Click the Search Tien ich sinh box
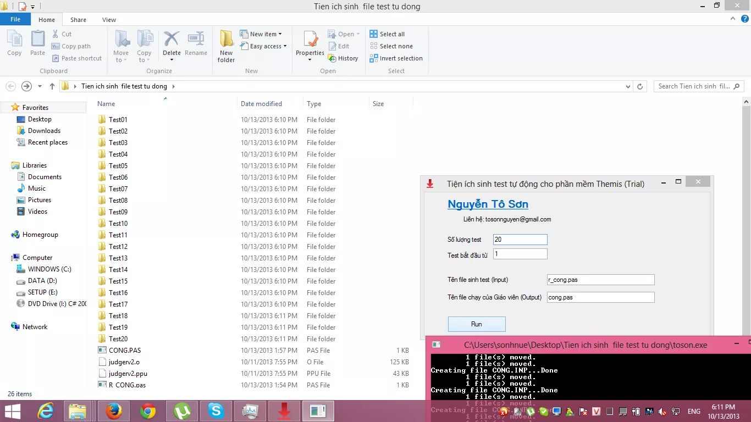This screenshot has height=422, width=751. point(699,86)
